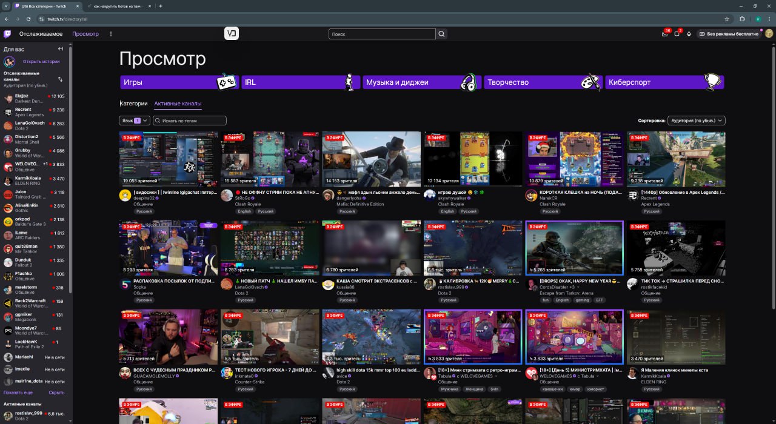The height and width of the screenshot is (424, 776).
Task: Click the EFT tag under CordsDisabler stream
Action: [x=600, y=300]
